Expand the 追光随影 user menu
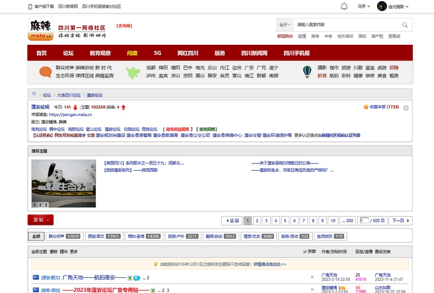The height and width of the screenshot is (293, 434). coord(398,7)
